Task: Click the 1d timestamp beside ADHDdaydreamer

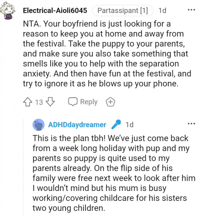Action: [x=129, y=125]
